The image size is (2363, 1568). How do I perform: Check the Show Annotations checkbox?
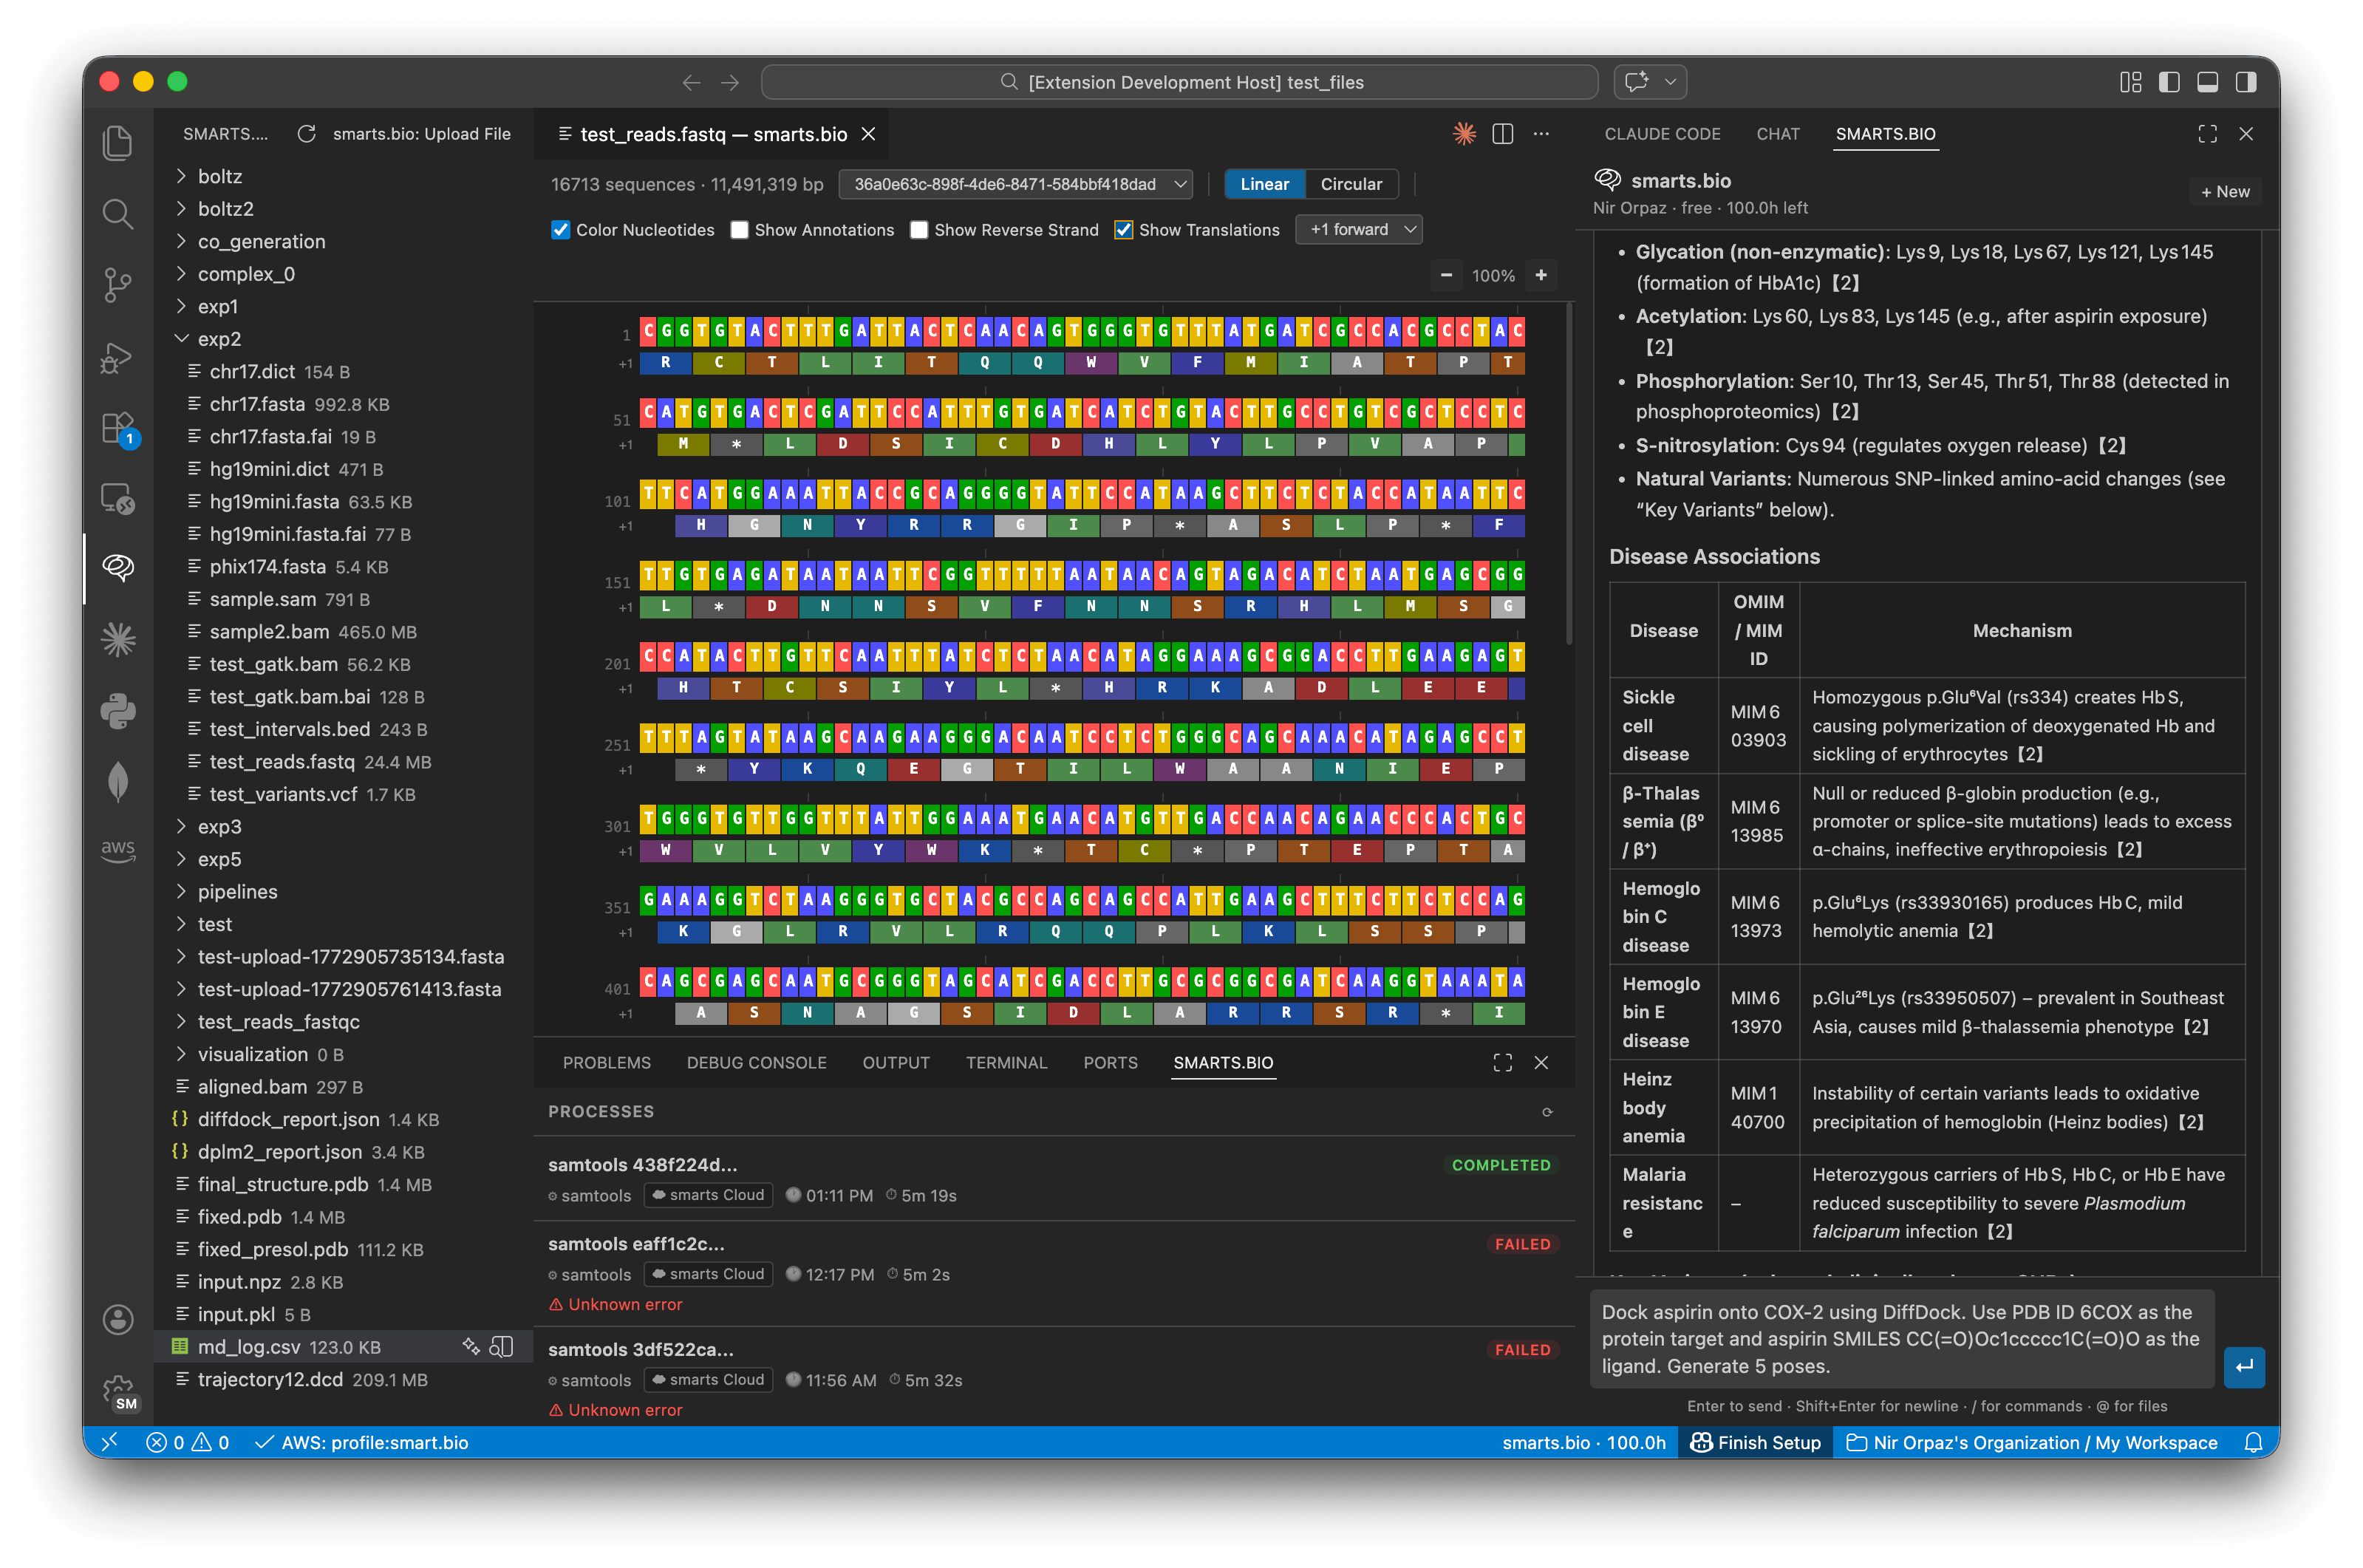(x=739, y=229)
